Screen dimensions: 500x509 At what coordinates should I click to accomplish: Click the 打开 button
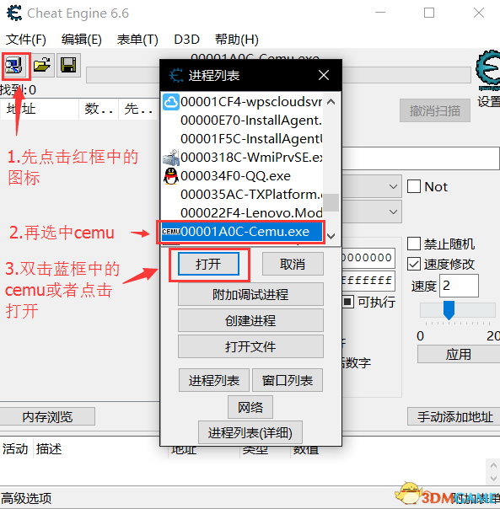pos(208,264)
